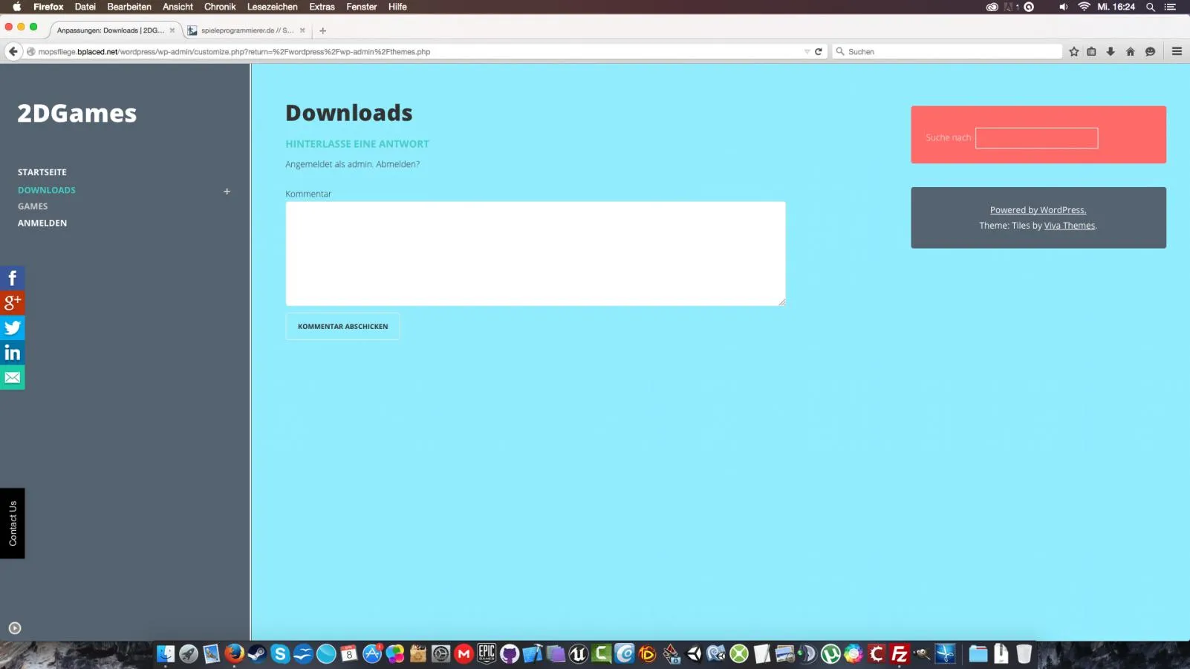Open the Lesezeichen menu

tap(272, 7)
